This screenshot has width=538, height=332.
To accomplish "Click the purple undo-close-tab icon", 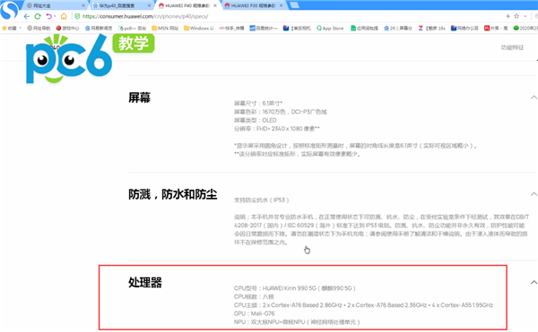I will tap(48, 16).
